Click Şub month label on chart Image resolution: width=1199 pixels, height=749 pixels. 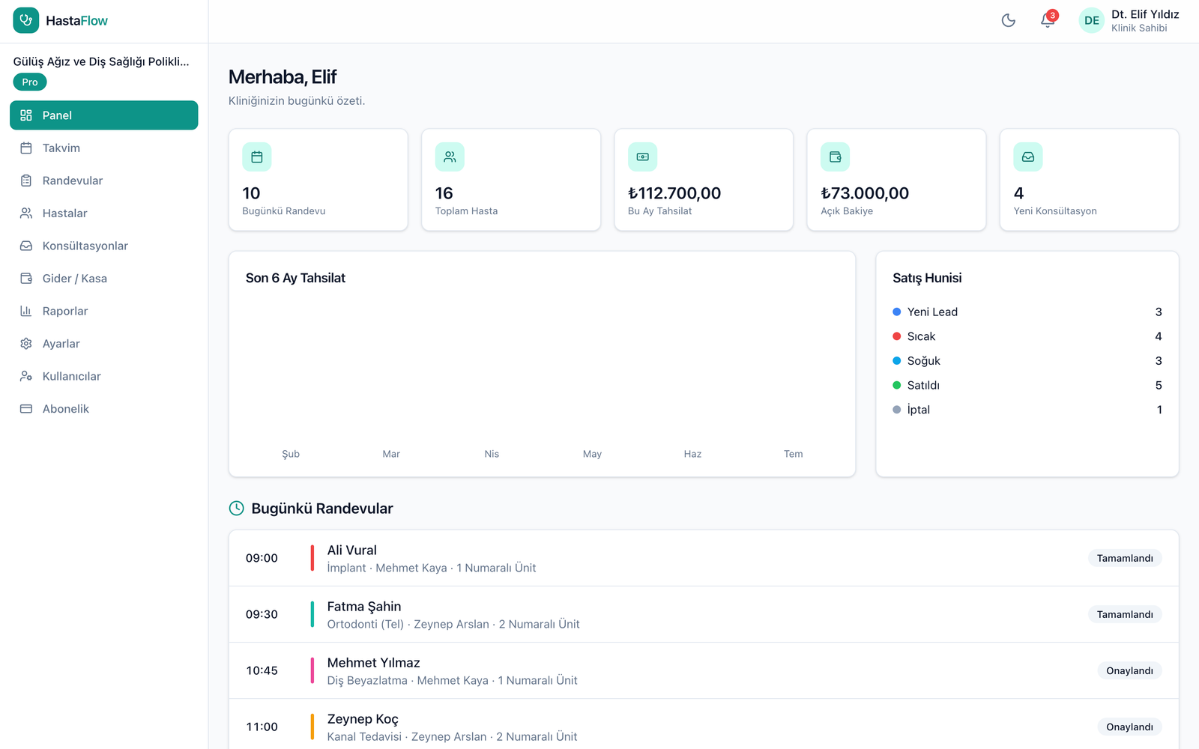[291, 454]
